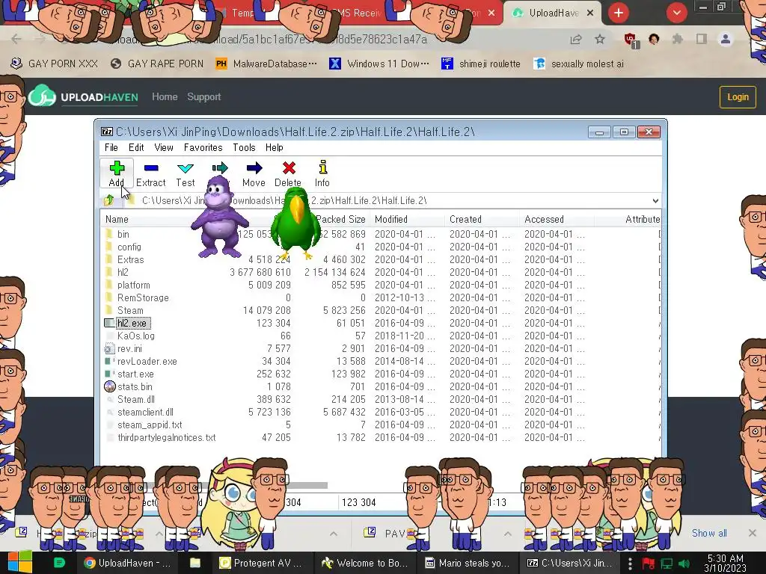
Task: Click the UploadHaven logo
Action: click(83, 96)
